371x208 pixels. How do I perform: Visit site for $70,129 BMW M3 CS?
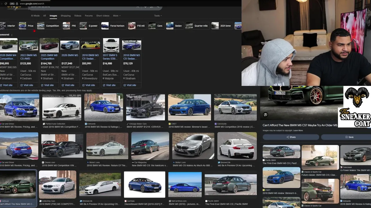click(x=130, y=85)
